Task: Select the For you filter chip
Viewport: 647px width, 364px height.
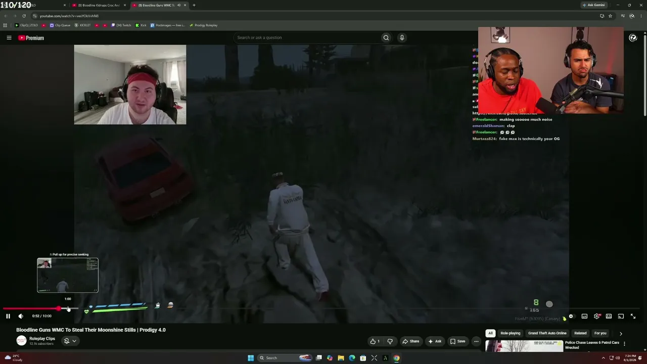Action: 600,333
